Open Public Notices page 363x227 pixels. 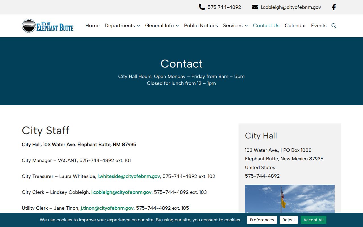pyautogui.click(x=201, y=26)
